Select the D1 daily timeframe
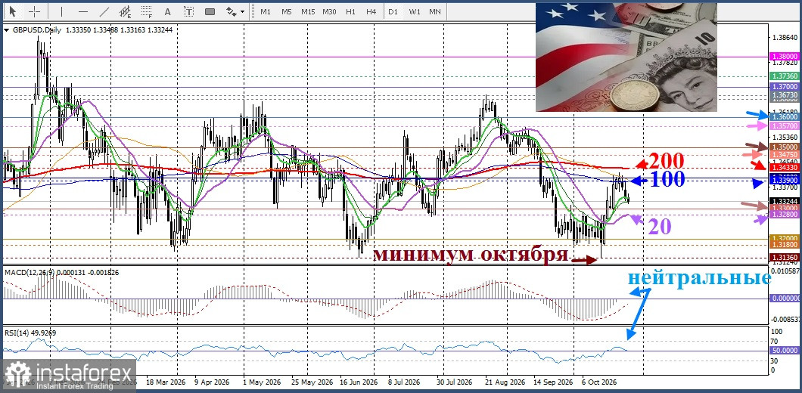The image size is (802, 393). [393, 11]
